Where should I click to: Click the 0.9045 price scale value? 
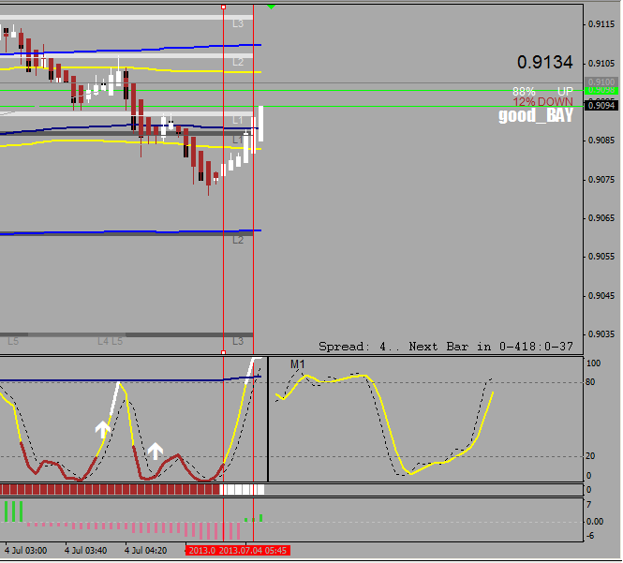[601, 296]
